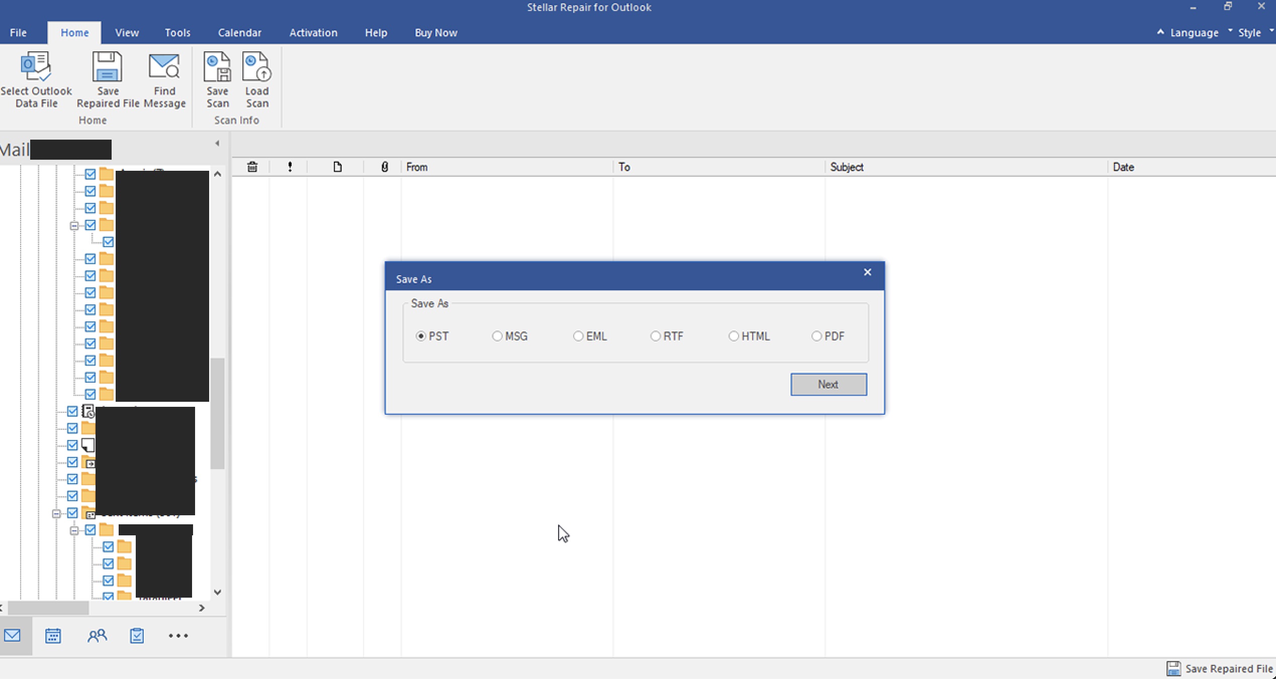Select the PST radio button
This screenshot has height=679, width=1276.
pos(421,336)
